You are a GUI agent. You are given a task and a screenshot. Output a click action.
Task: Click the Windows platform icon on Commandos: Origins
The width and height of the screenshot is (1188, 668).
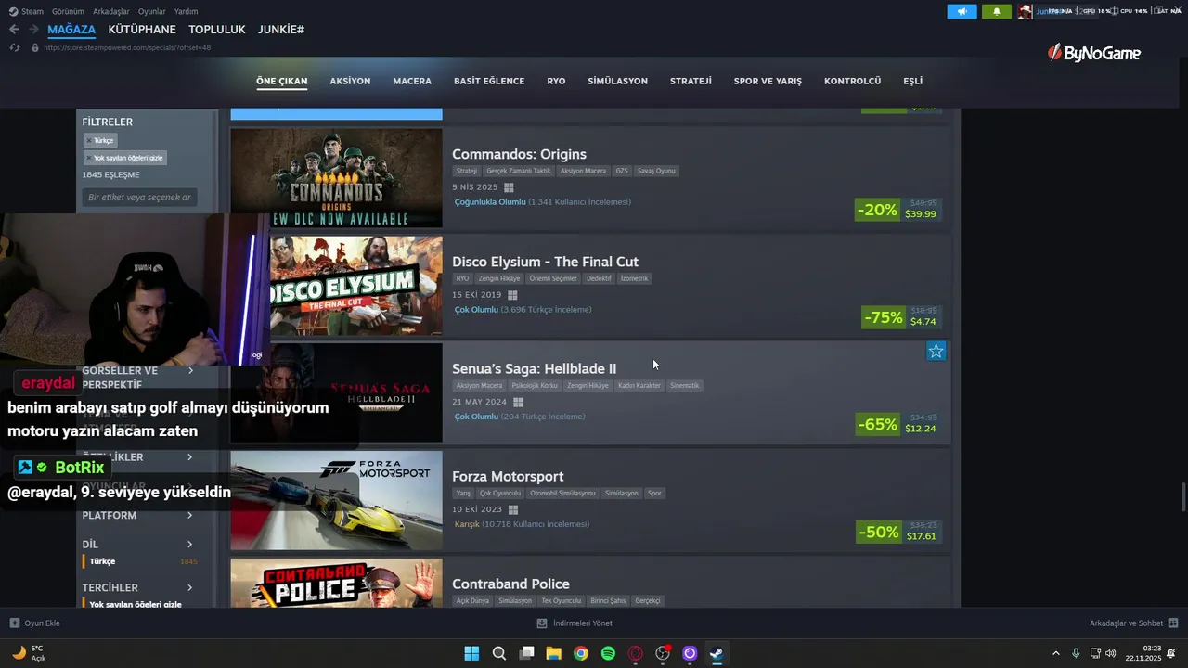click(x=509, y=187)
